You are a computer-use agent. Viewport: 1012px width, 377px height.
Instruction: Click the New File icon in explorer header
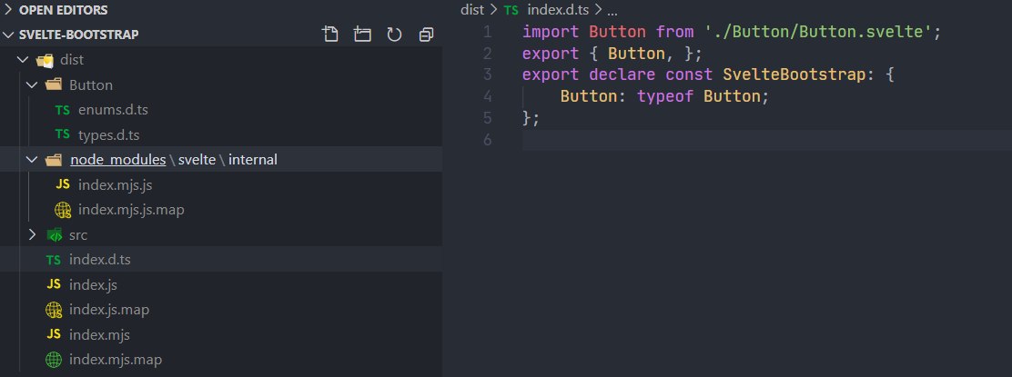tap(329, 35)
